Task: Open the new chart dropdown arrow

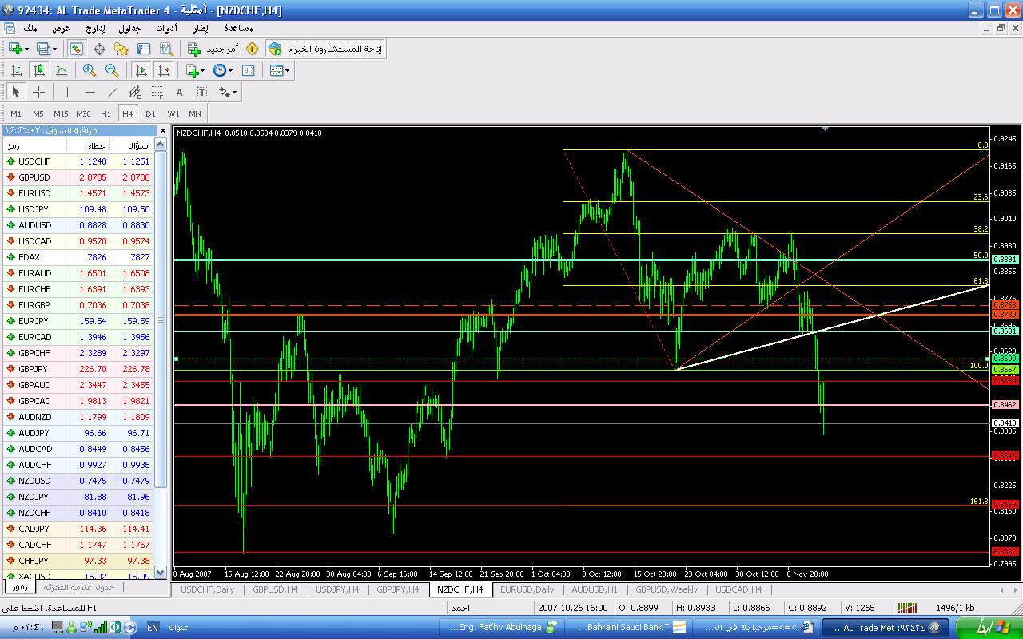Action: [26, 49]
